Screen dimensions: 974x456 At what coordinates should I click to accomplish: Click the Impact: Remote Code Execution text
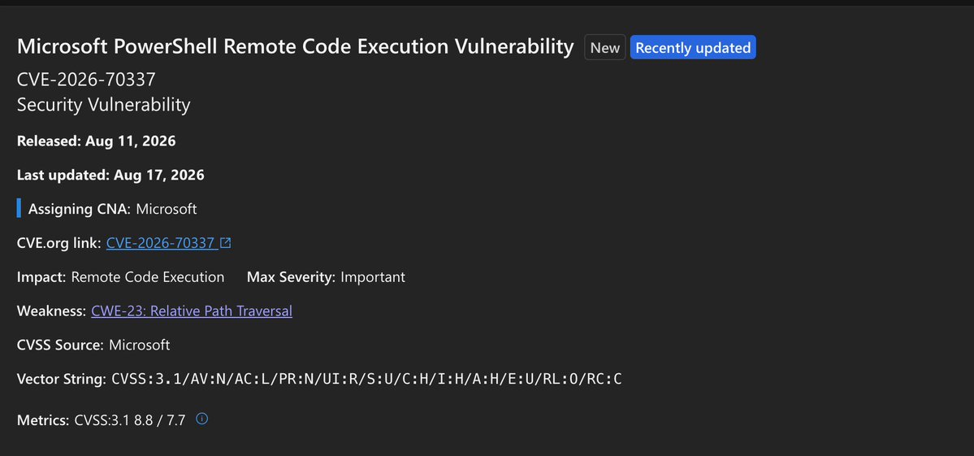point(120,277)
